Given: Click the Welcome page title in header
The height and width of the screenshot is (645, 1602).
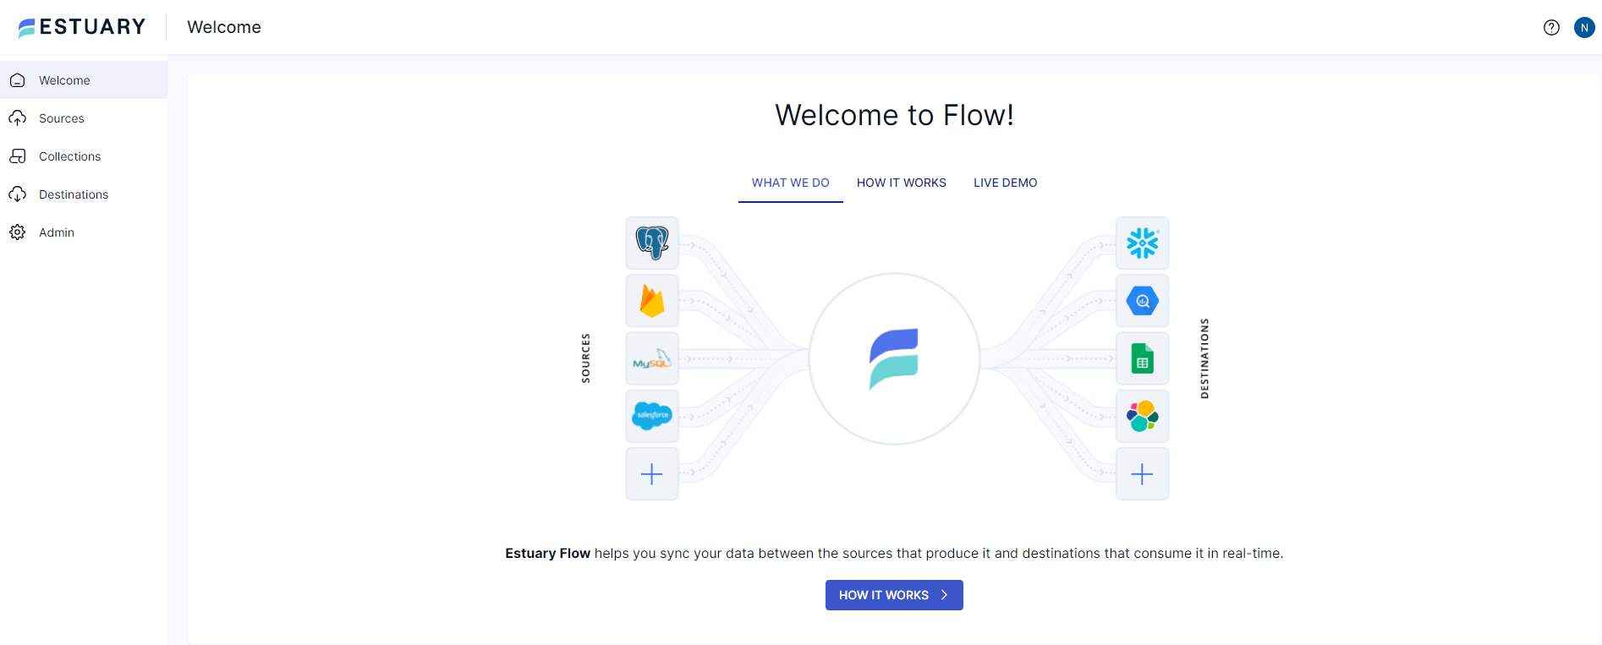Looking at the screenshot, I should pos(224,27).
